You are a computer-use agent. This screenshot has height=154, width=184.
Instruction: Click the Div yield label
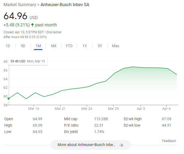(x=71, y=132)
